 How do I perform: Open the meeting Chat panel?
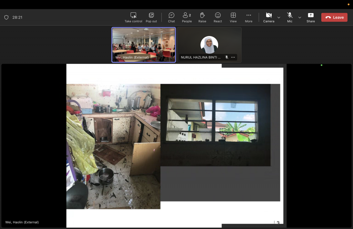point(171,18)
